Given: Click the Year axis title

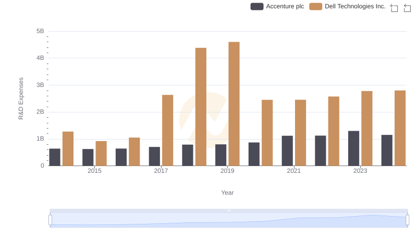Looking at the screenshot, I should pyautogui.click(x=227, y=193).
